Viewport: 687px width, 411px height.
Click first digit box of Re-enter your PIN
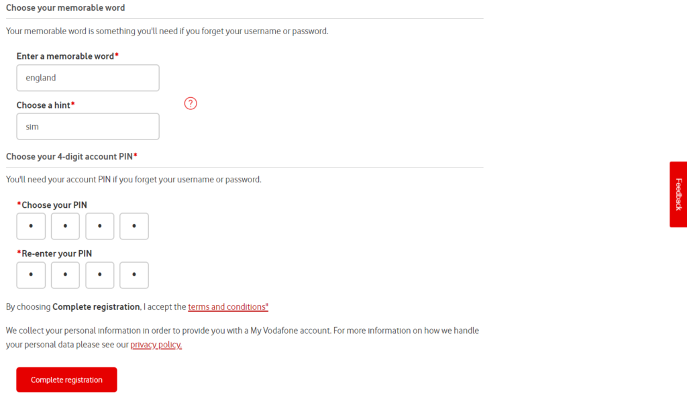(31, 276)
